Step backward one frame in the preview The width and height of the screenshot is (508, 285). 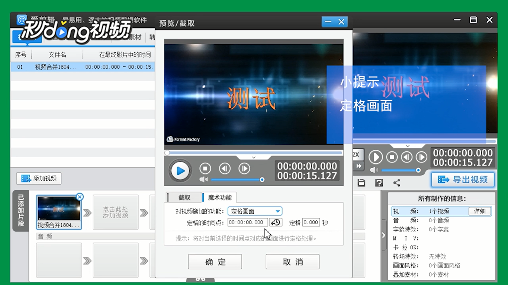tap(225, 168)
